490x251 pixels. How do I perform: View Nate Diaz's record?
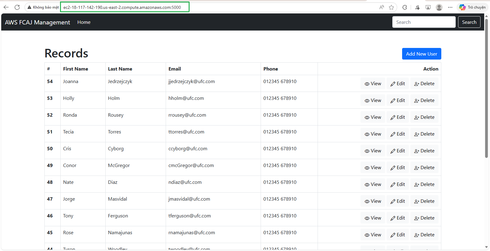coord(373,184)
